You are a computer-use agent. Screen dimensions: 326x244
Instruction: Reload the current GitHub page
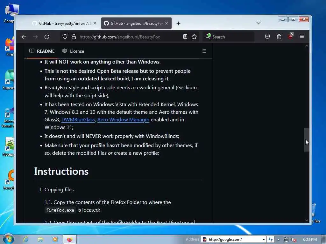(47, 37)
